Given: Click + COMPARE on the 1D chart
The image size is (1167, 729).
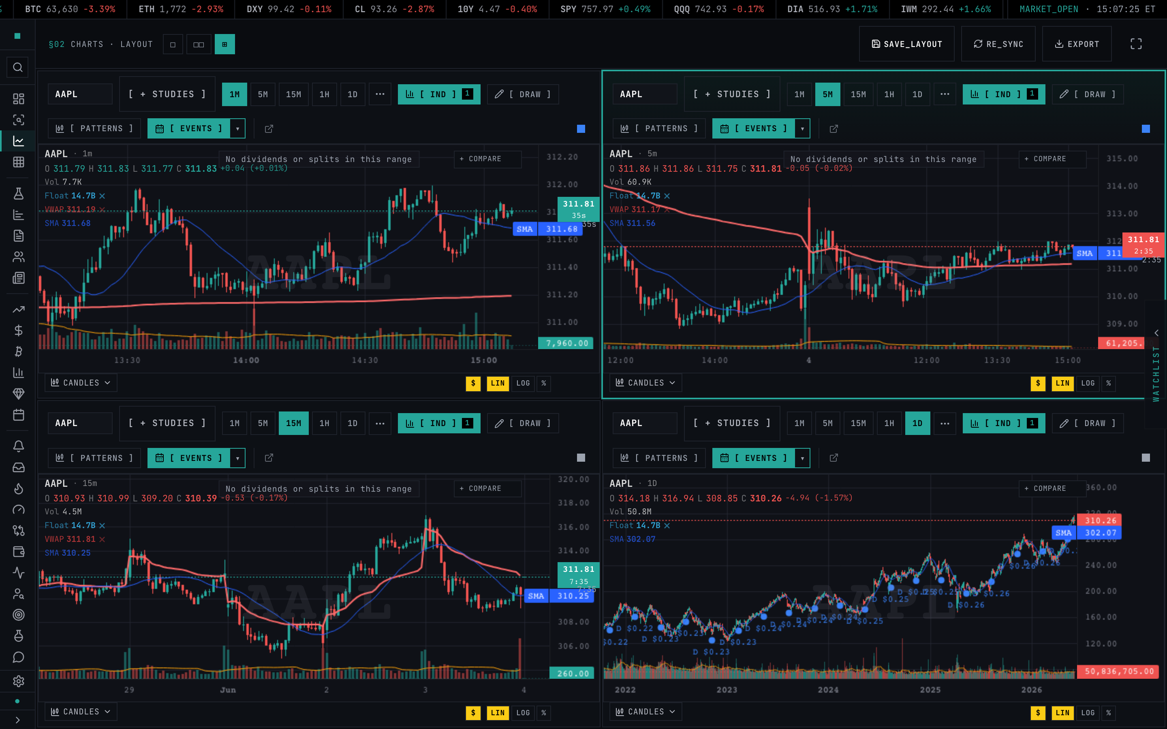Looking at the screenshot, I should [1052, 488].
